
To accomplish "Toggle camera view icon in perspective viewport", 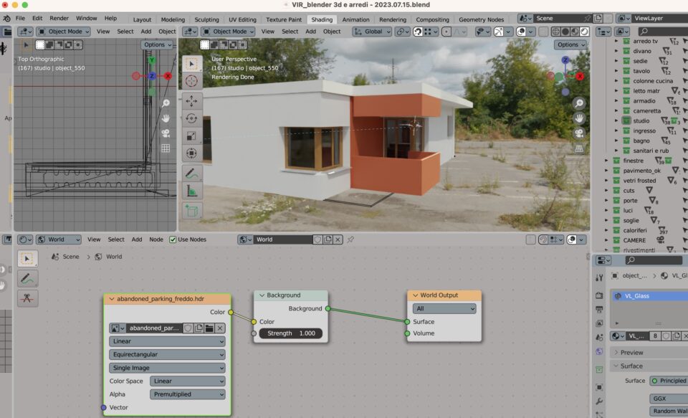I will 579,133.
